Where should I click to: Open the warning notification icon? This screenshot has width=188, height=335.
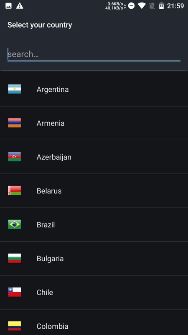pyautogui.click(x=20, y=6)
